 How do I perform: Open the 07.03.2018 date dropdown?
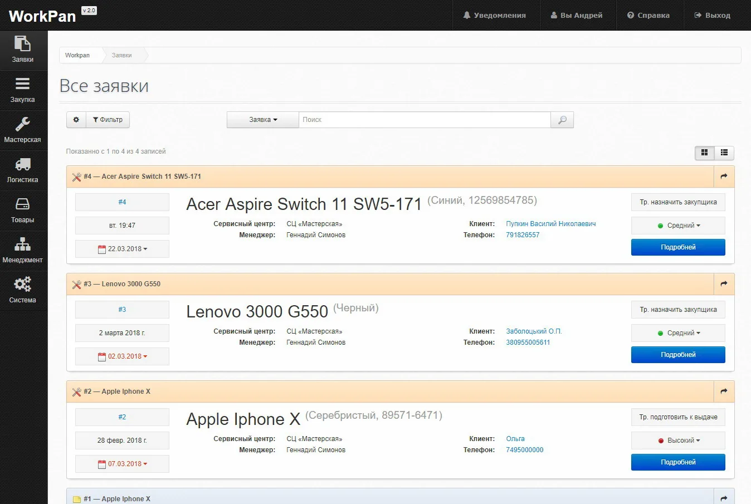[x=122, y=464]
